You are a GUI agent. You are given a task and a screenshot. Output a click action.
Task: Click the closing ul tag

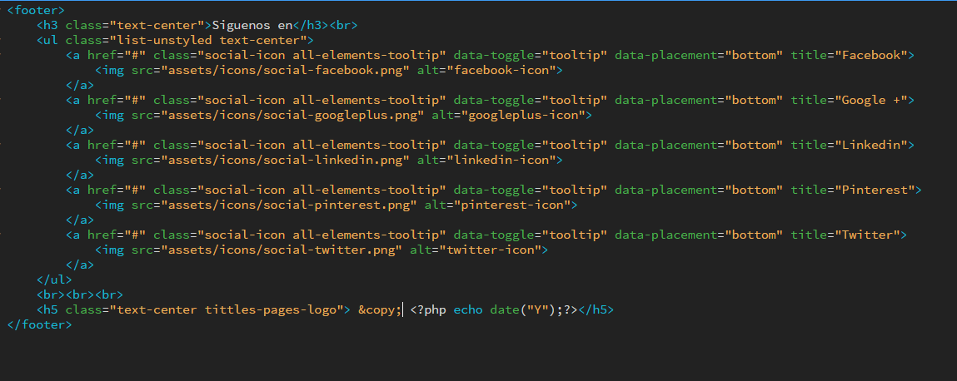tap(54, 280)
